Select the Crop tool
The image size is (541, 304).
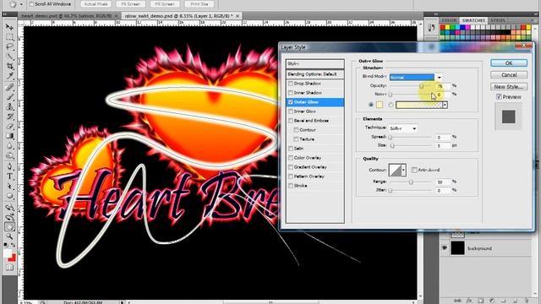pos(9,66)
